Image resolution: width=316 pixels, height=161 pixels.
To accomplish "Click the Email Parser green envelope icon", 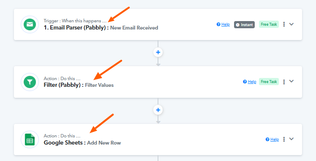I will [x=30, y=24].
